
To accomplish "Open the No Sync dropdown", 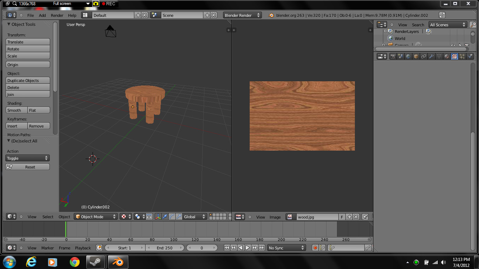I will (x=287, y=248).
